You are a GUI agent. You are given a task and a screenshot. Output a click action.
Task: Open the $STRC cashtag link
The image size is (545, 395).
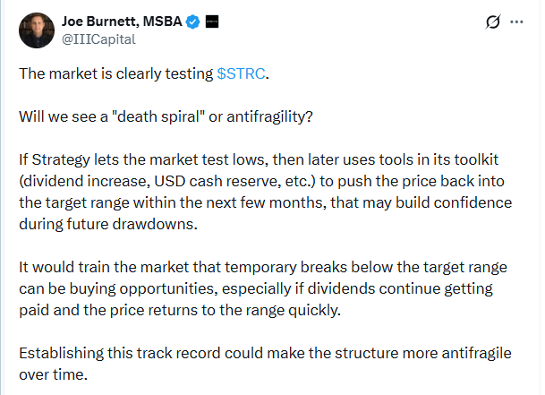pos(241,73)
